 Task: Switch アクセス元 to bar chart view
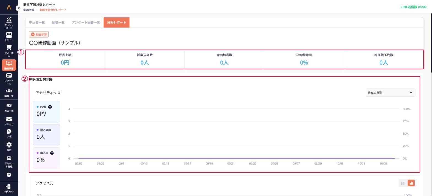[411, 183]
